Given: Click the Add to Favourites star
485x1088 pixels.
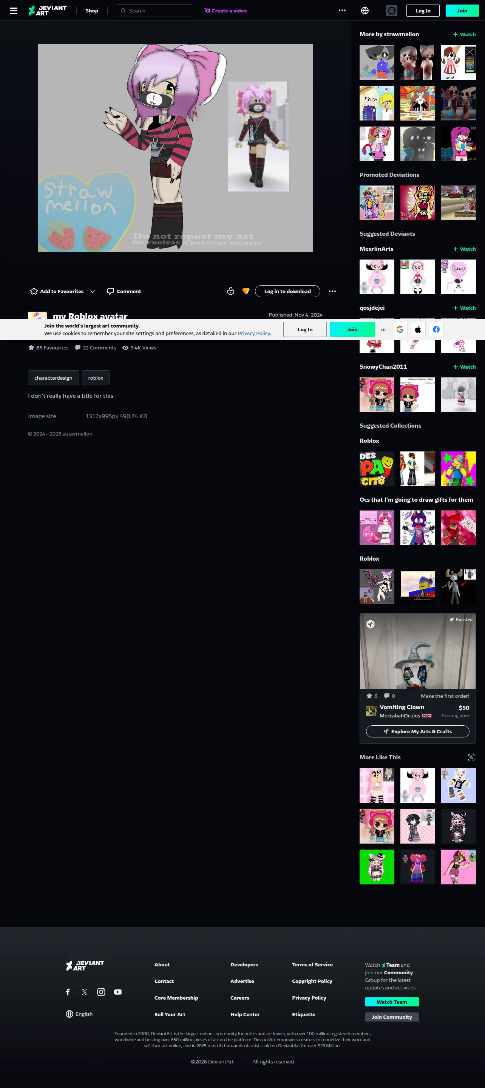Looking at the screenshot, I should coord(34,291).
